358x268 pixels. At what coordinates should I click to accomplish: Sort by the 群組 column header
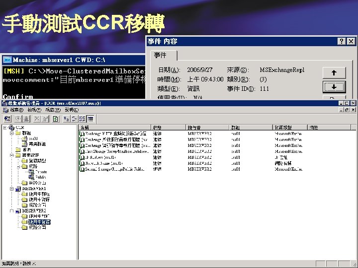click(x=251, y=128)
